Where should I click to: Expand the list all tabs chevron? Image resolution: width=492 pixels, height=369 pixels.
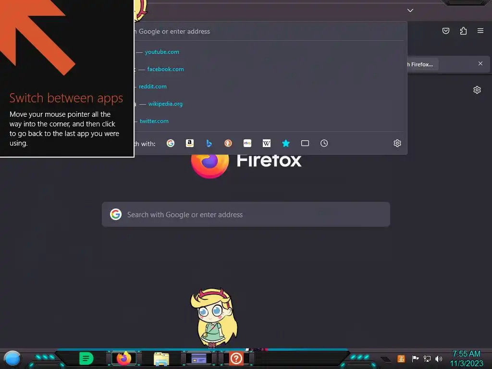pos(410,11)
